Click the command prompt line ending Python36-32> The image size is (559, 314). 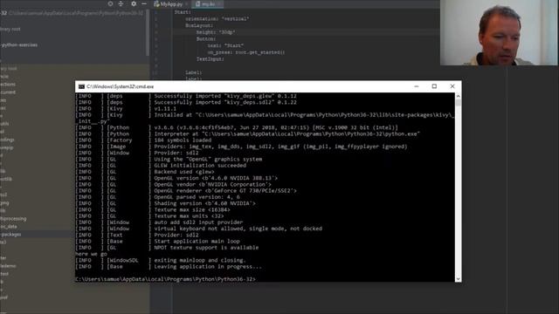(x=165, y=279)
